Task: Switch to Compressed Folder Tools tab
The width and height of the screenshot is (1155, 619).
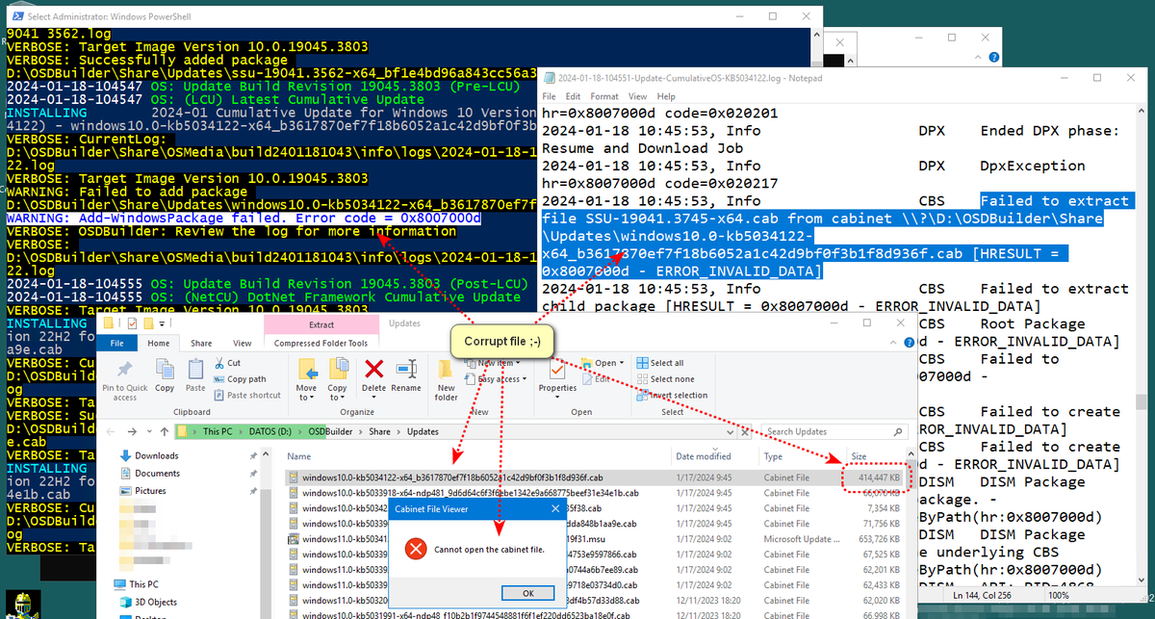Action: [321, 343]
